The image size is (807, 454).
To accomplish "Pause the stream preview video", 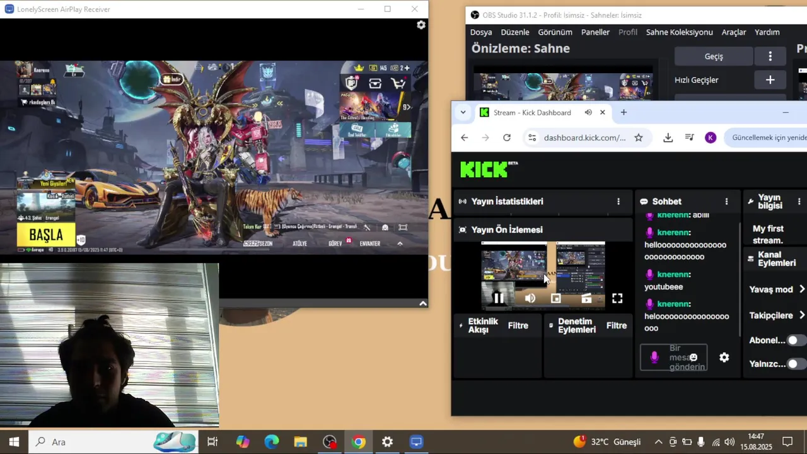I will tap(498, 298).
